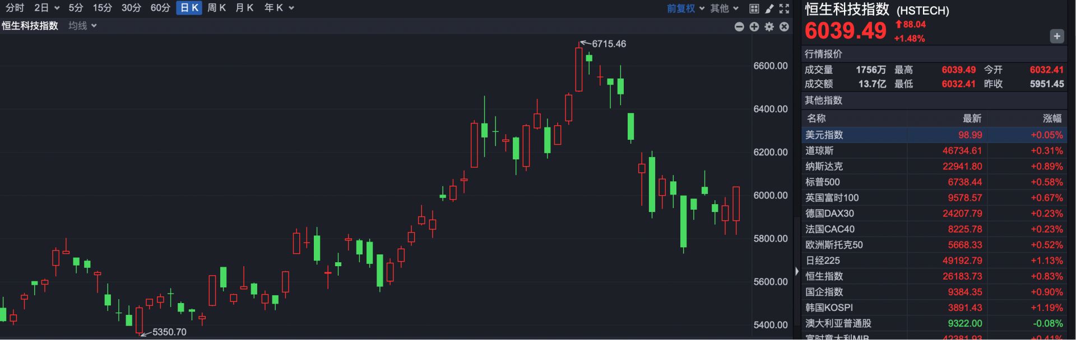
Task: Expand the chart to fullscreen
Action: (784, 8)
